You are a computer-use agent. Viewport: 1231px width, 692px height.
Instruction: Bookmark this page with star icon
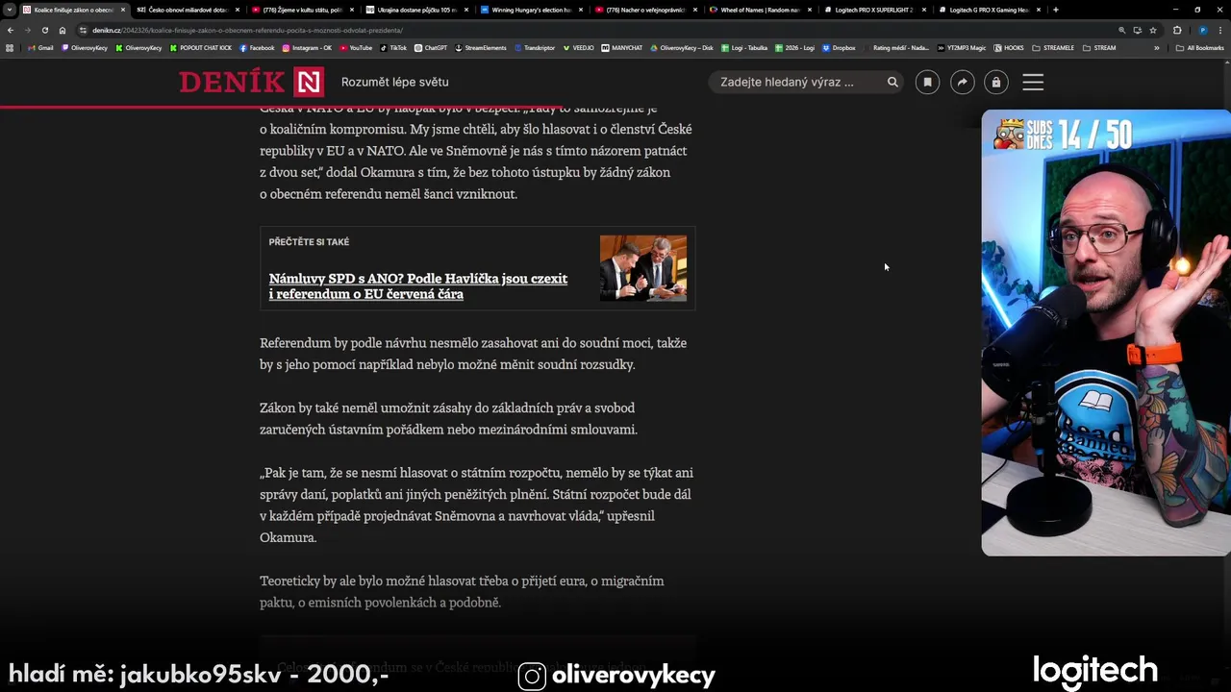click(x=1153, y=30)
